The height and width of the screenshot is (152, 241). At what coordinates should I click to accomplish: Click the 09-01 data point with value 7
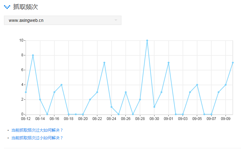tap(169, 62)
